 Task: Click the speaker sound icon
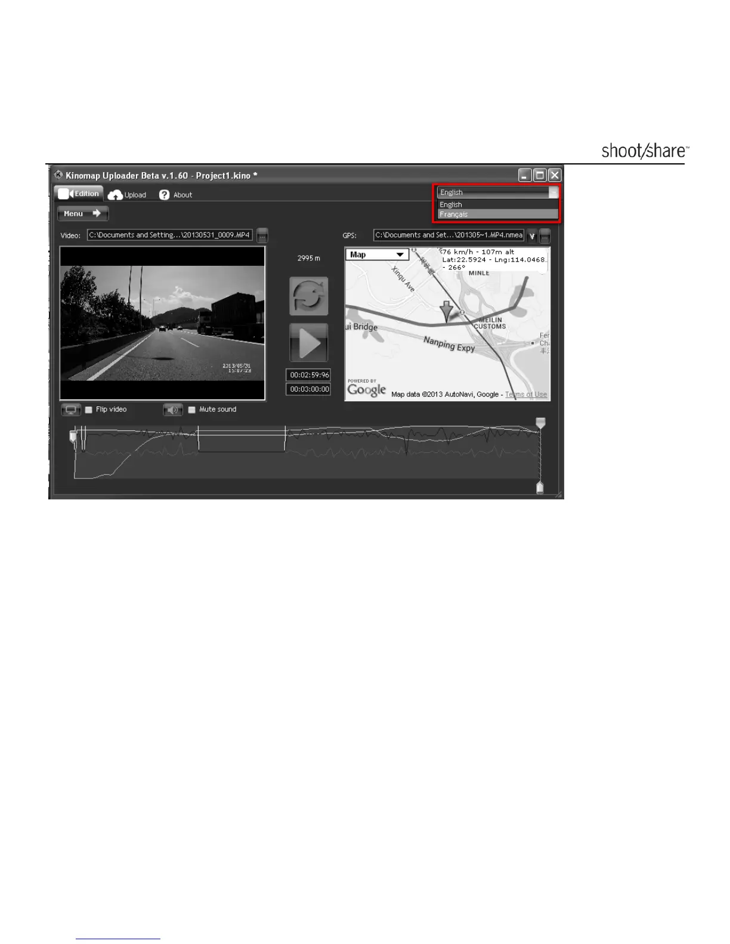click(173, 410)
